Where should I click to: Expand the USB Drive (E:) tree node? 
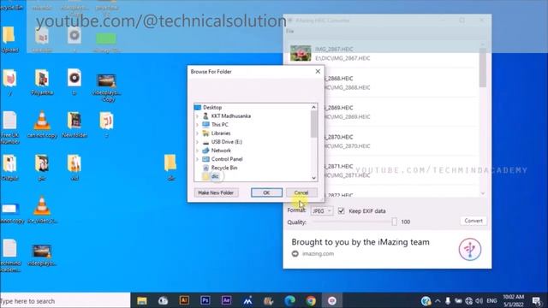(198, 142)
